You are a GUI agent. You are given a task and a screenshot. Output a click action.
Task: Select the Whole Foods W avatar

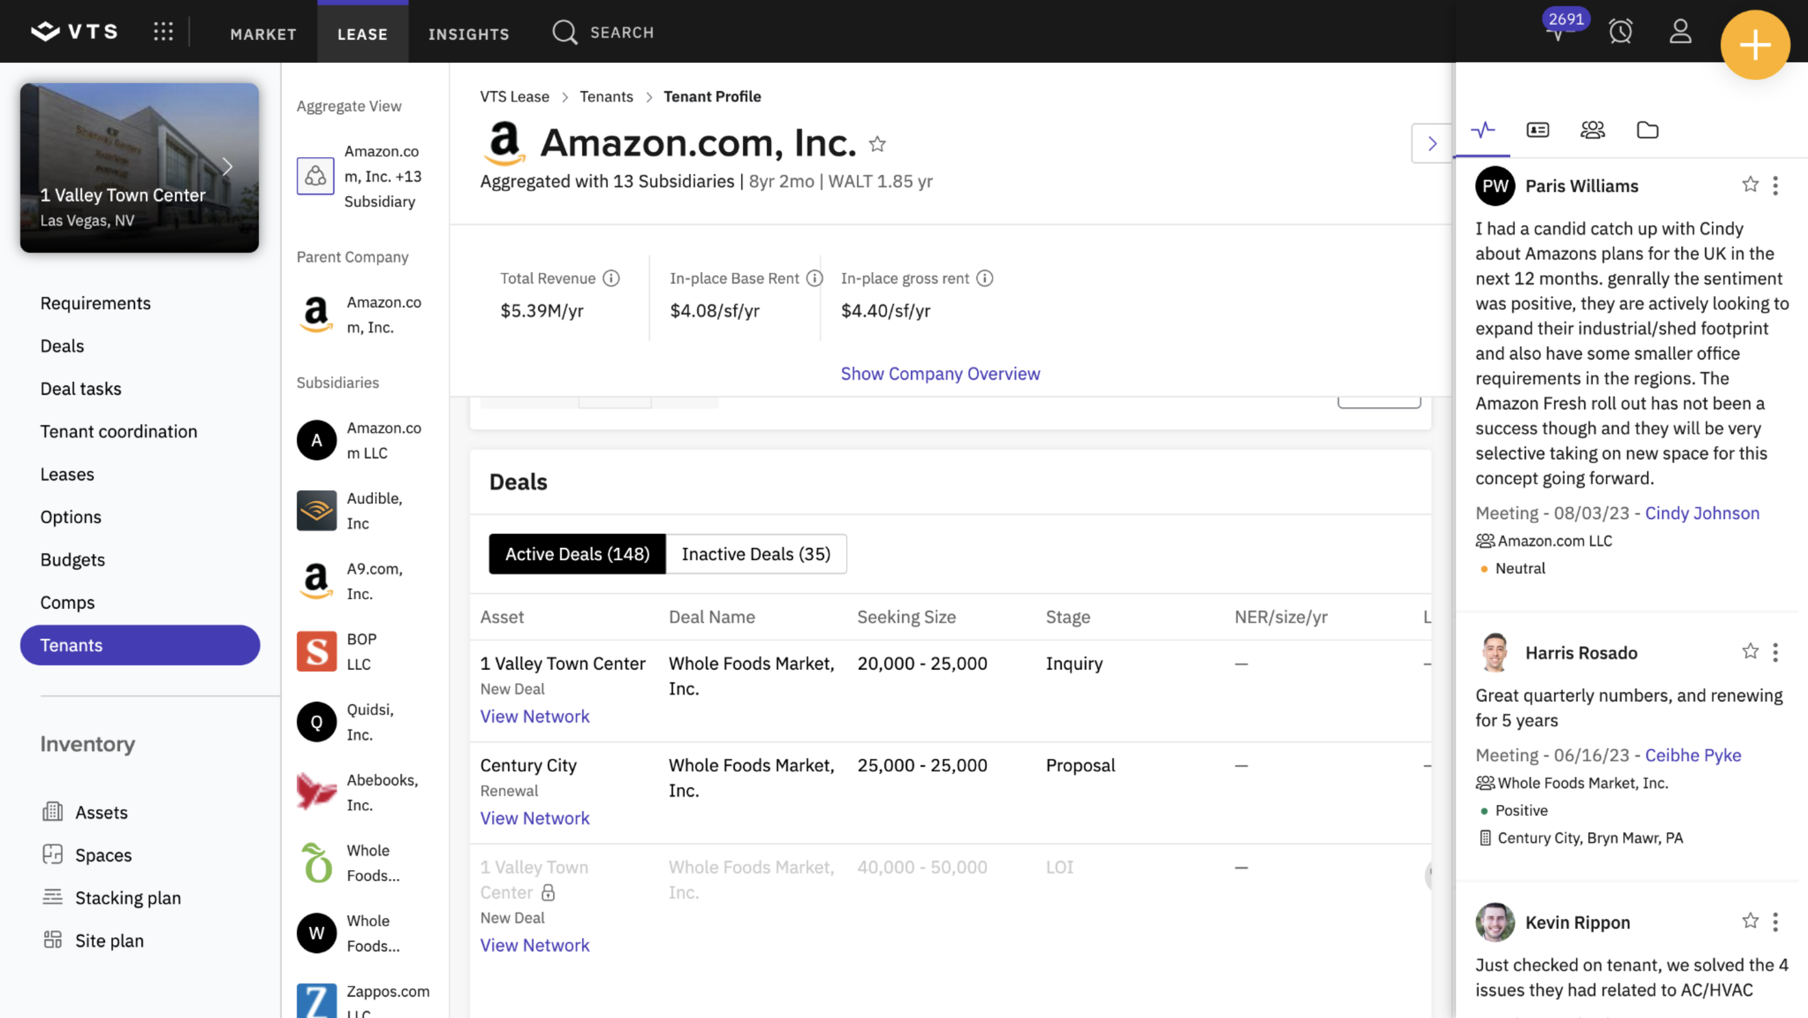point(317,933)
